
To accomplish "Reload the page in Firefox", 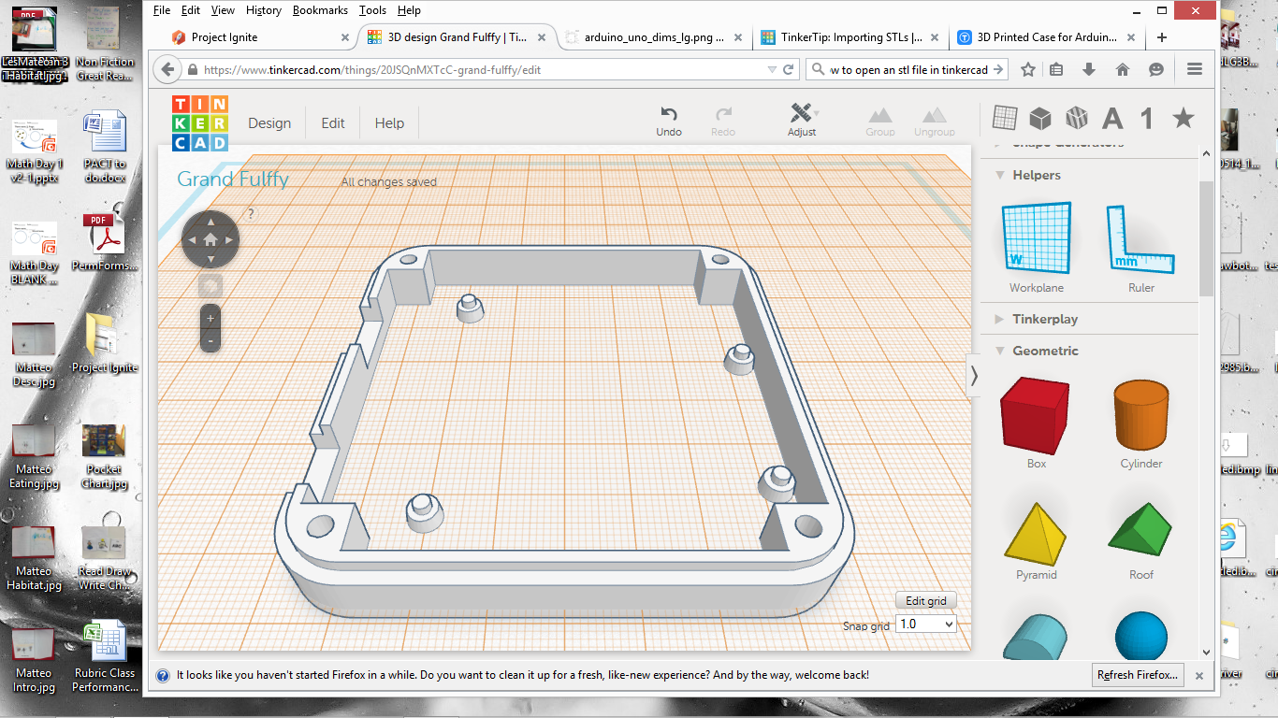I will point(789,69).
